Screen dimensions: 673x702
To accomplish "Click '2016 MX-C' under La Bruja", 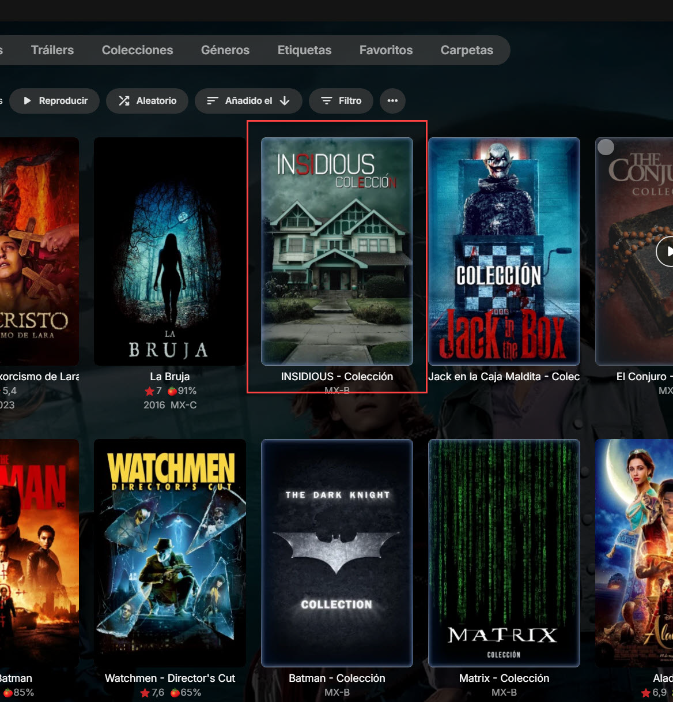I will click(x=170, y=405).
